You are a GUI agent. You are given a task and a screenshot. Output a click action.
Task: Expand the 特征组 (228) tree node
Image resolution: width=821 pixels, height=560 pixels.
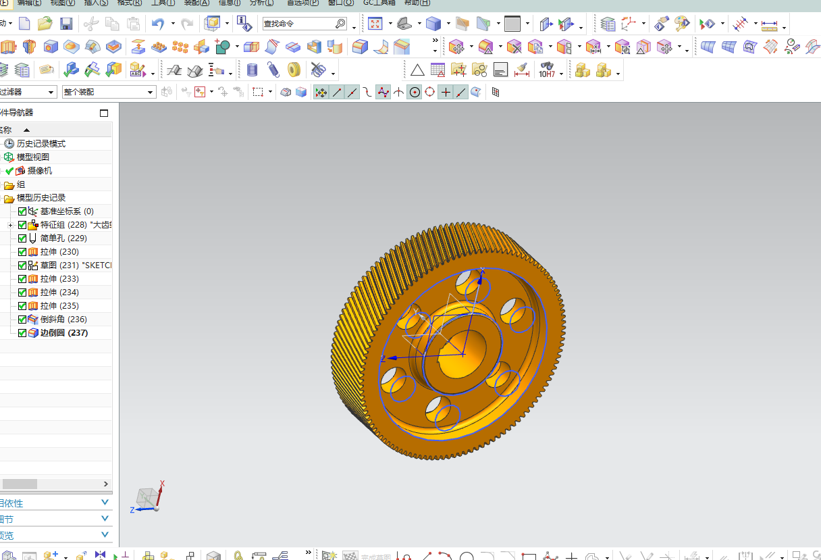(10, 225)
